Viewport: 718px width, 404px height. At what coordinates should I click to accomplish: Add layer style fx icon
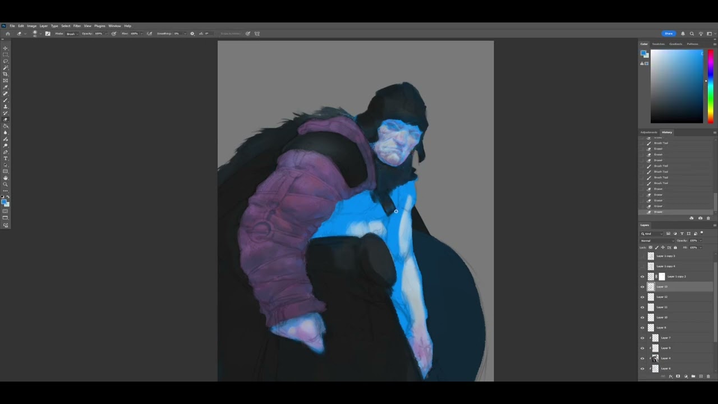(x=671, y=377)
